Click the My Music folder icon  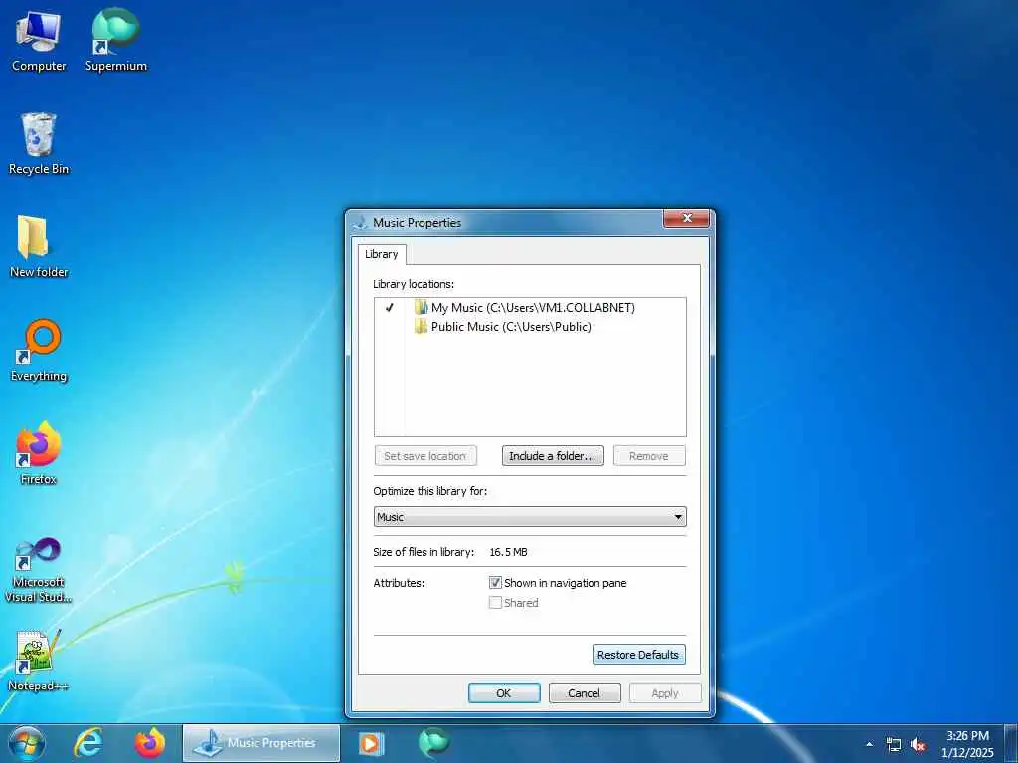tap(421, 308)
